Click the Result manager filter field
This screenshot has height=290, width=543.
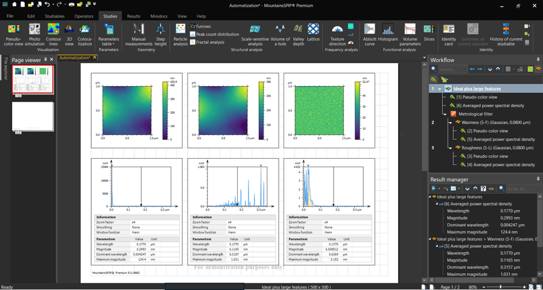pyautogui.click(x=523, y=188)
